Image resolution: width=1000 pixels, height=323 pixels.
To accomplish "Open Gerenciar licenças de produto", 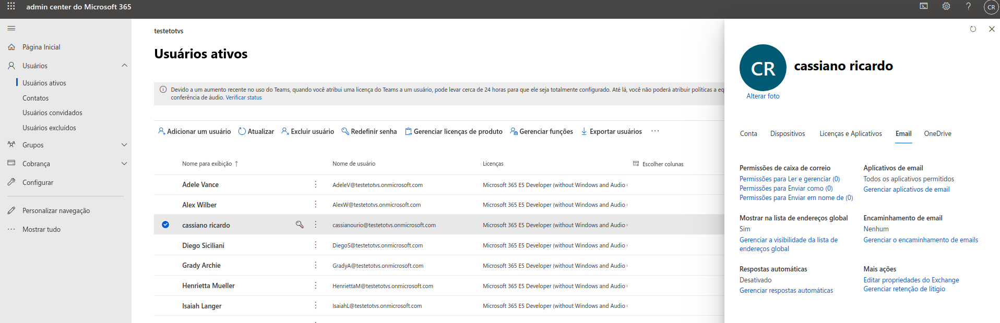I will [454, 131].
